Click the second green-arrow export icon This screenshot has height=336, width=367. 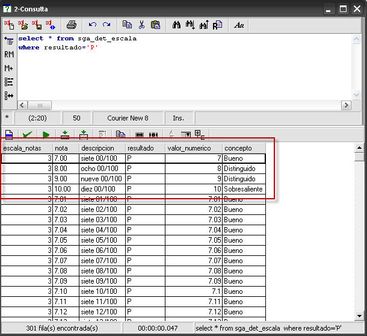[84, 135]
